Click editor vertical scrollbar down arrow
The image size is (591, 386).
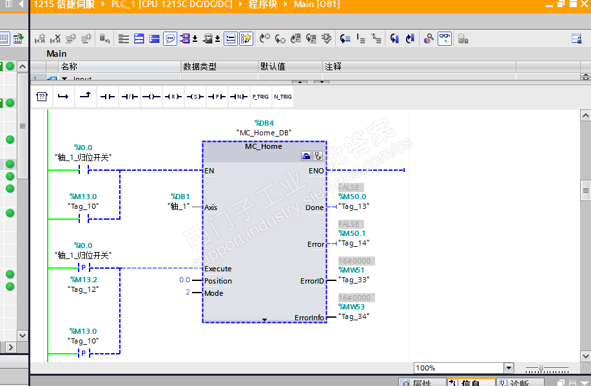(x=585, y=356)
